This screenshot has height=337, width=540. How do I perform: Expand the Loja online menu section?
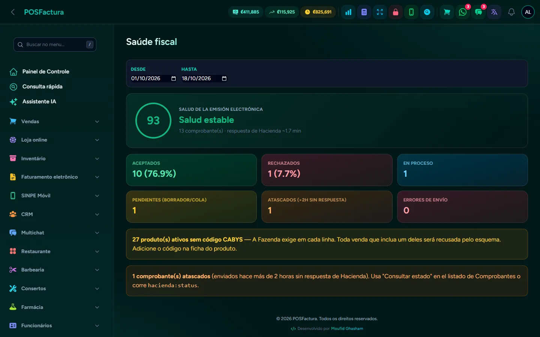[x=55, y=140]
